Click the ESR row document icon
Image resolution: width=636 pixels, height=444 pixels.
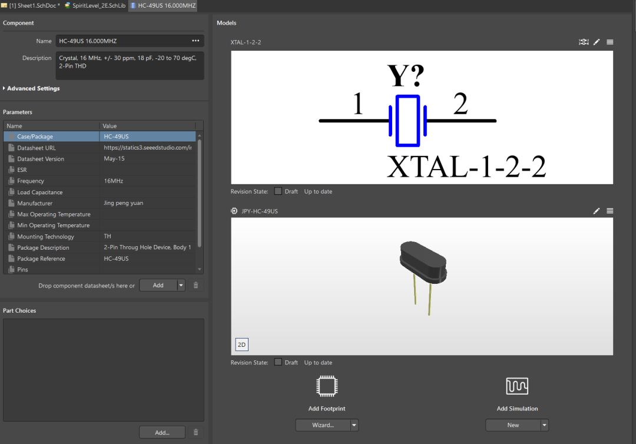pyautogui.click(x=11, y=170)
